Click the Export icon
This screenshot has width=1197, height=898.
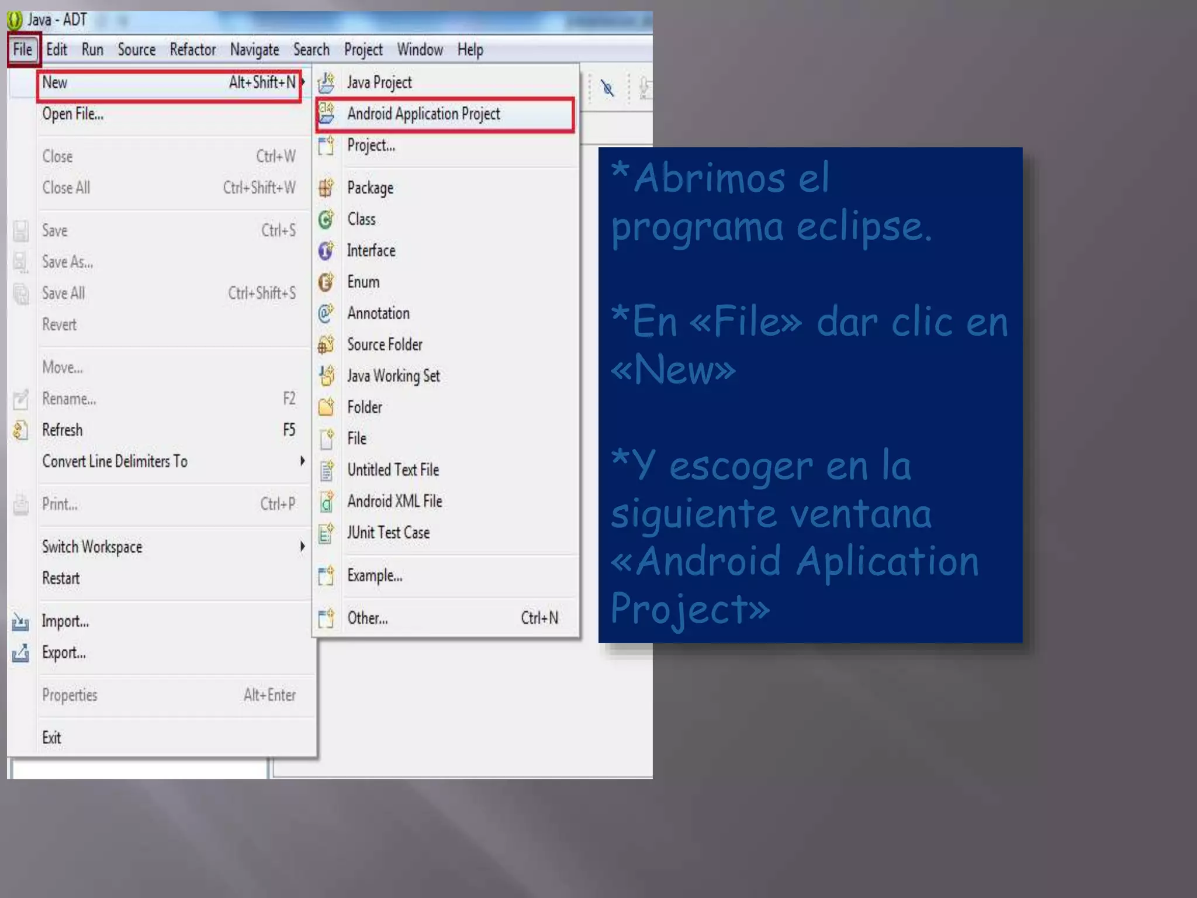click(x=20, y=652)
